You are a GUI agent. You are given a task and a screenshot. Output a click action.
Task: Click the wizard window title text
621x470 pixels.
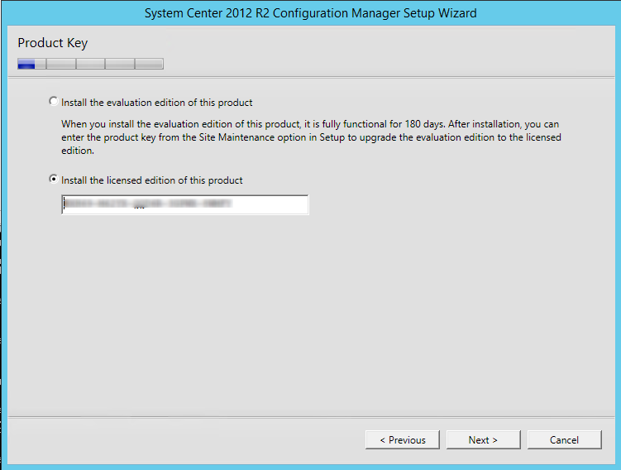pos(311,13)
